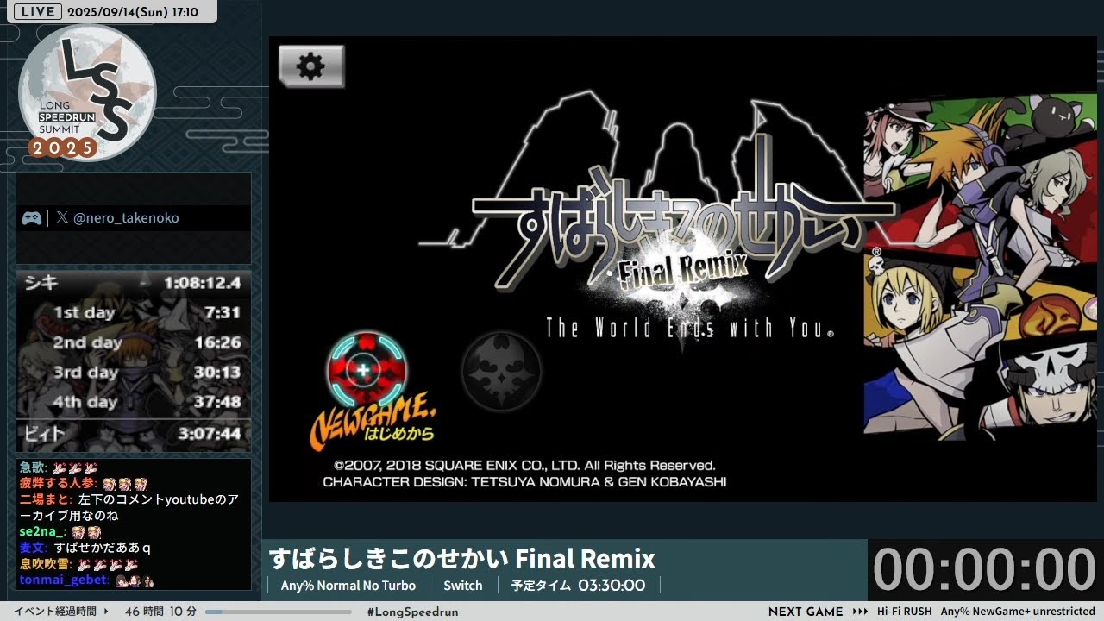Click the Switch platform label
This screenshot has height=621, width=1104.
(x=463, y=585)
